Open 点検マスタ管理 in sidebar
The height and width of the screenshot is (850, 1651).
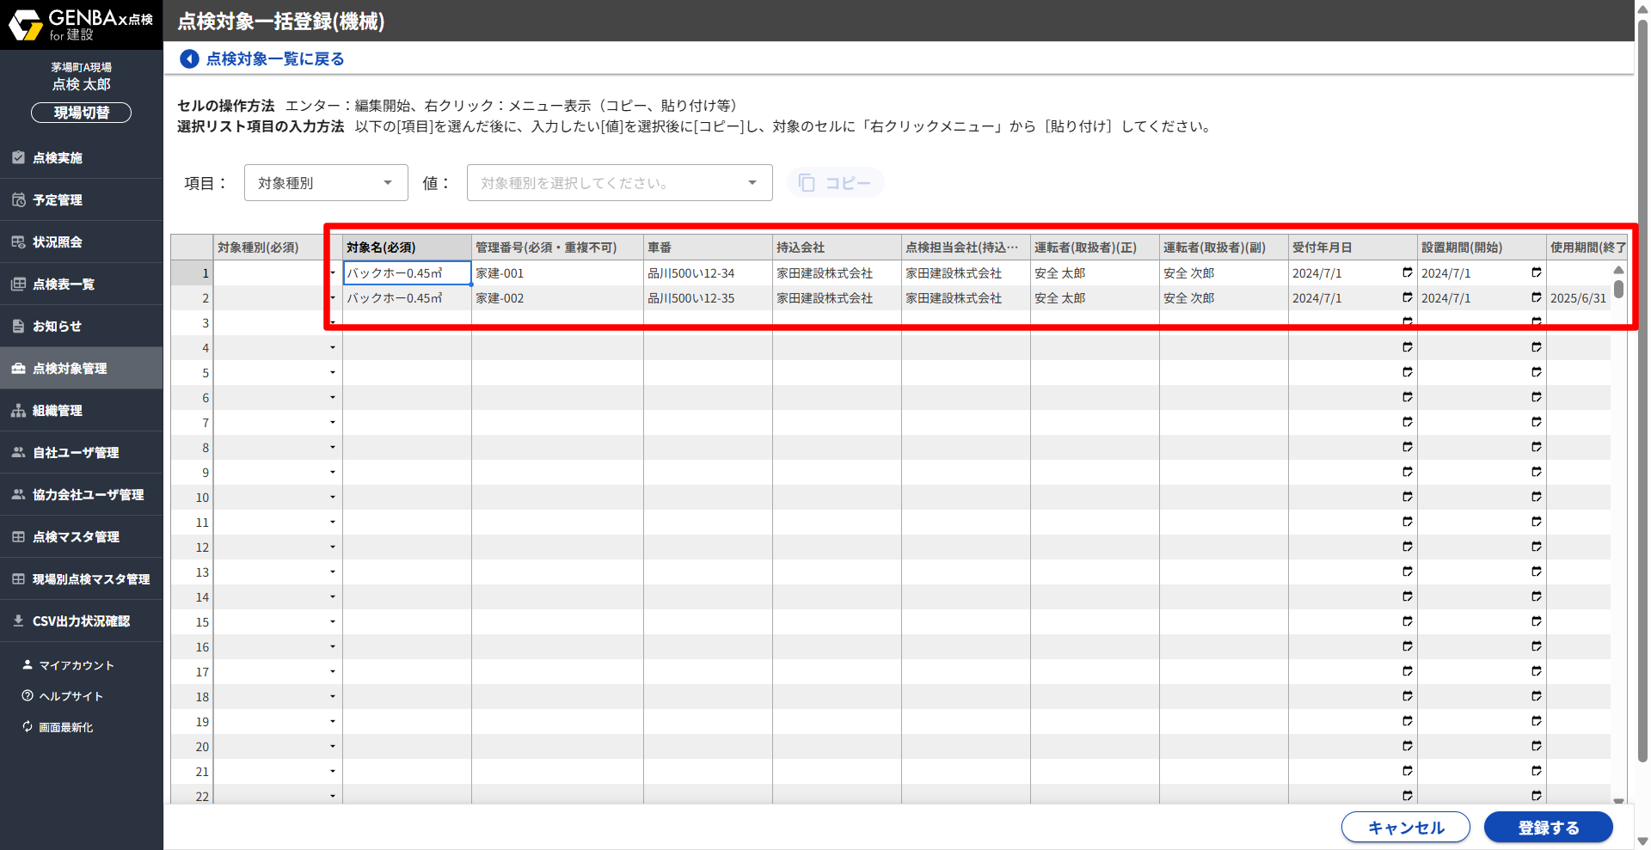(76, 537)
